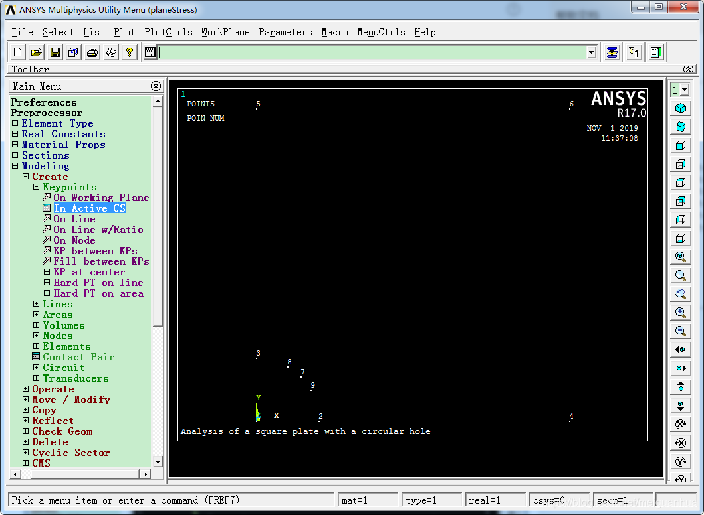704x515 pixels.
Task: Open the ANSYS Help question mark icon
Action: (x=130, y=52)
